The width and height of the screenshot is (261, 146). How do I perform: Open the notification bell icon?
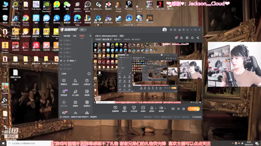pyautogui.click(x=192, y=38)
